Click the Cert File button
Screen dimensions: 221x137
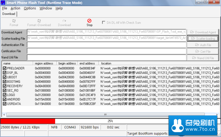203,51
